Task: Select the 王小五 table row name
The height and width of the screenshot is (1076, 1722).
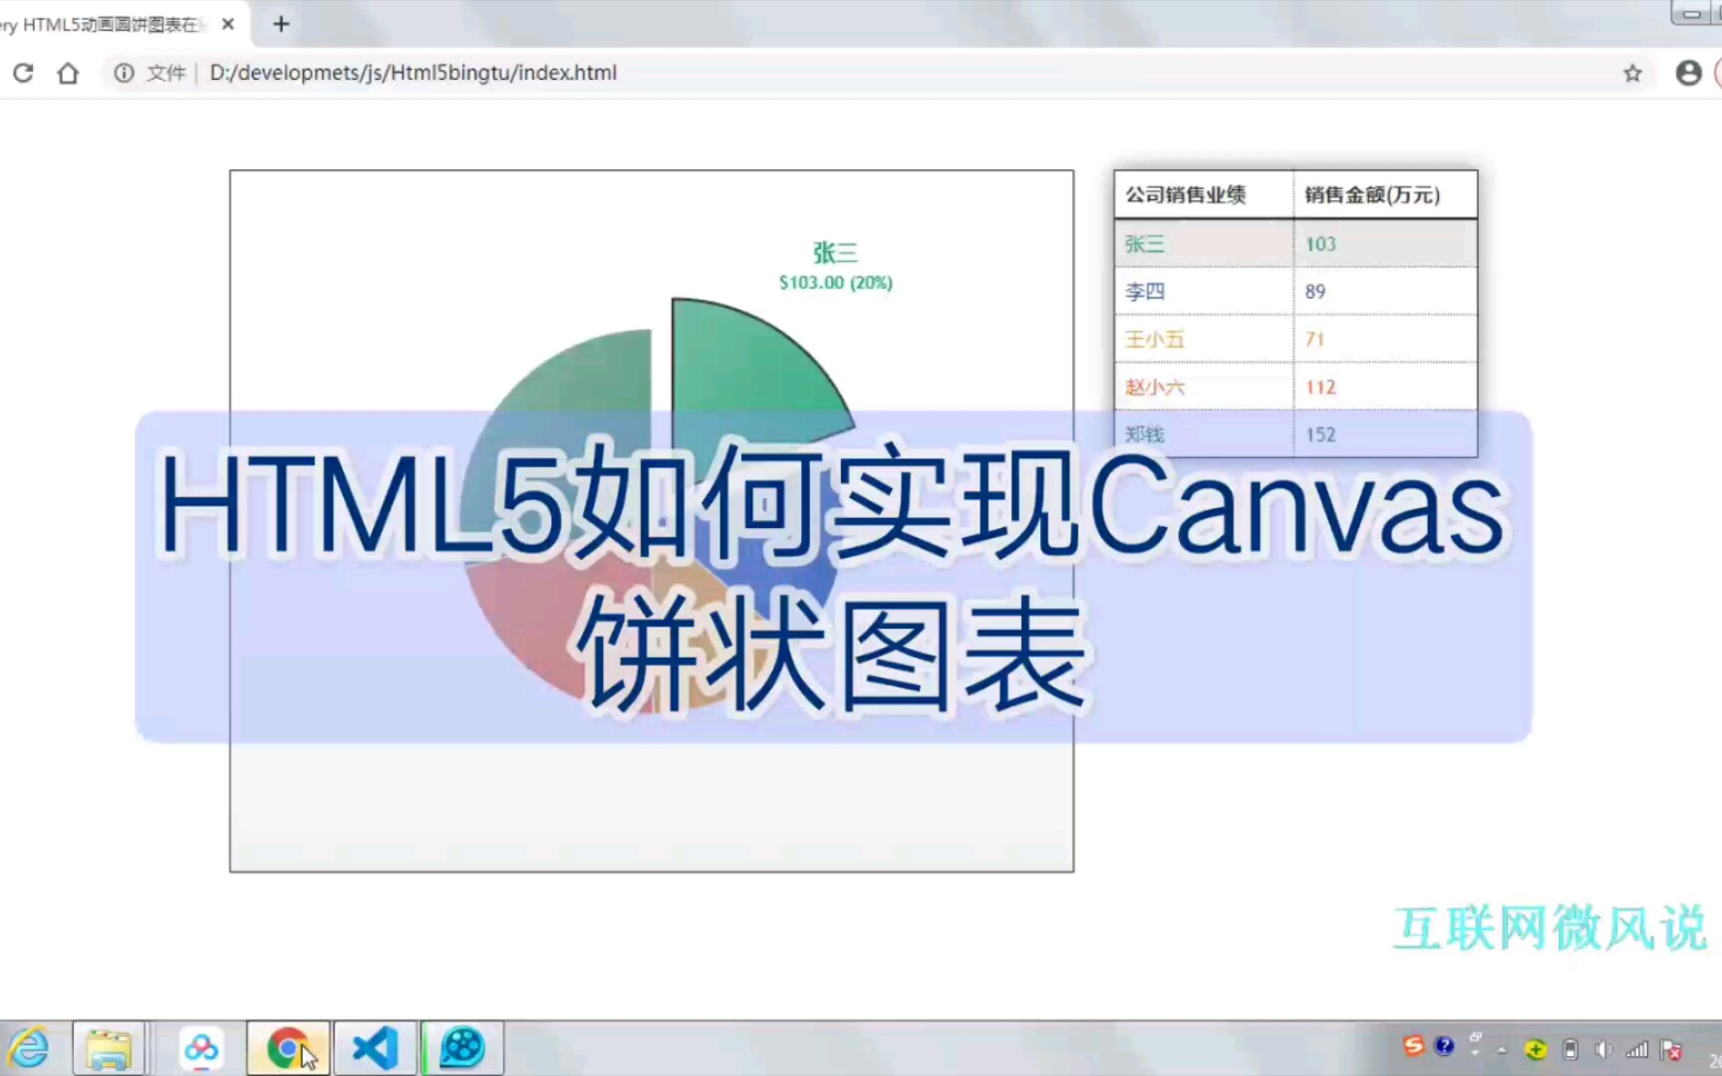Action: coord(1155,340)
